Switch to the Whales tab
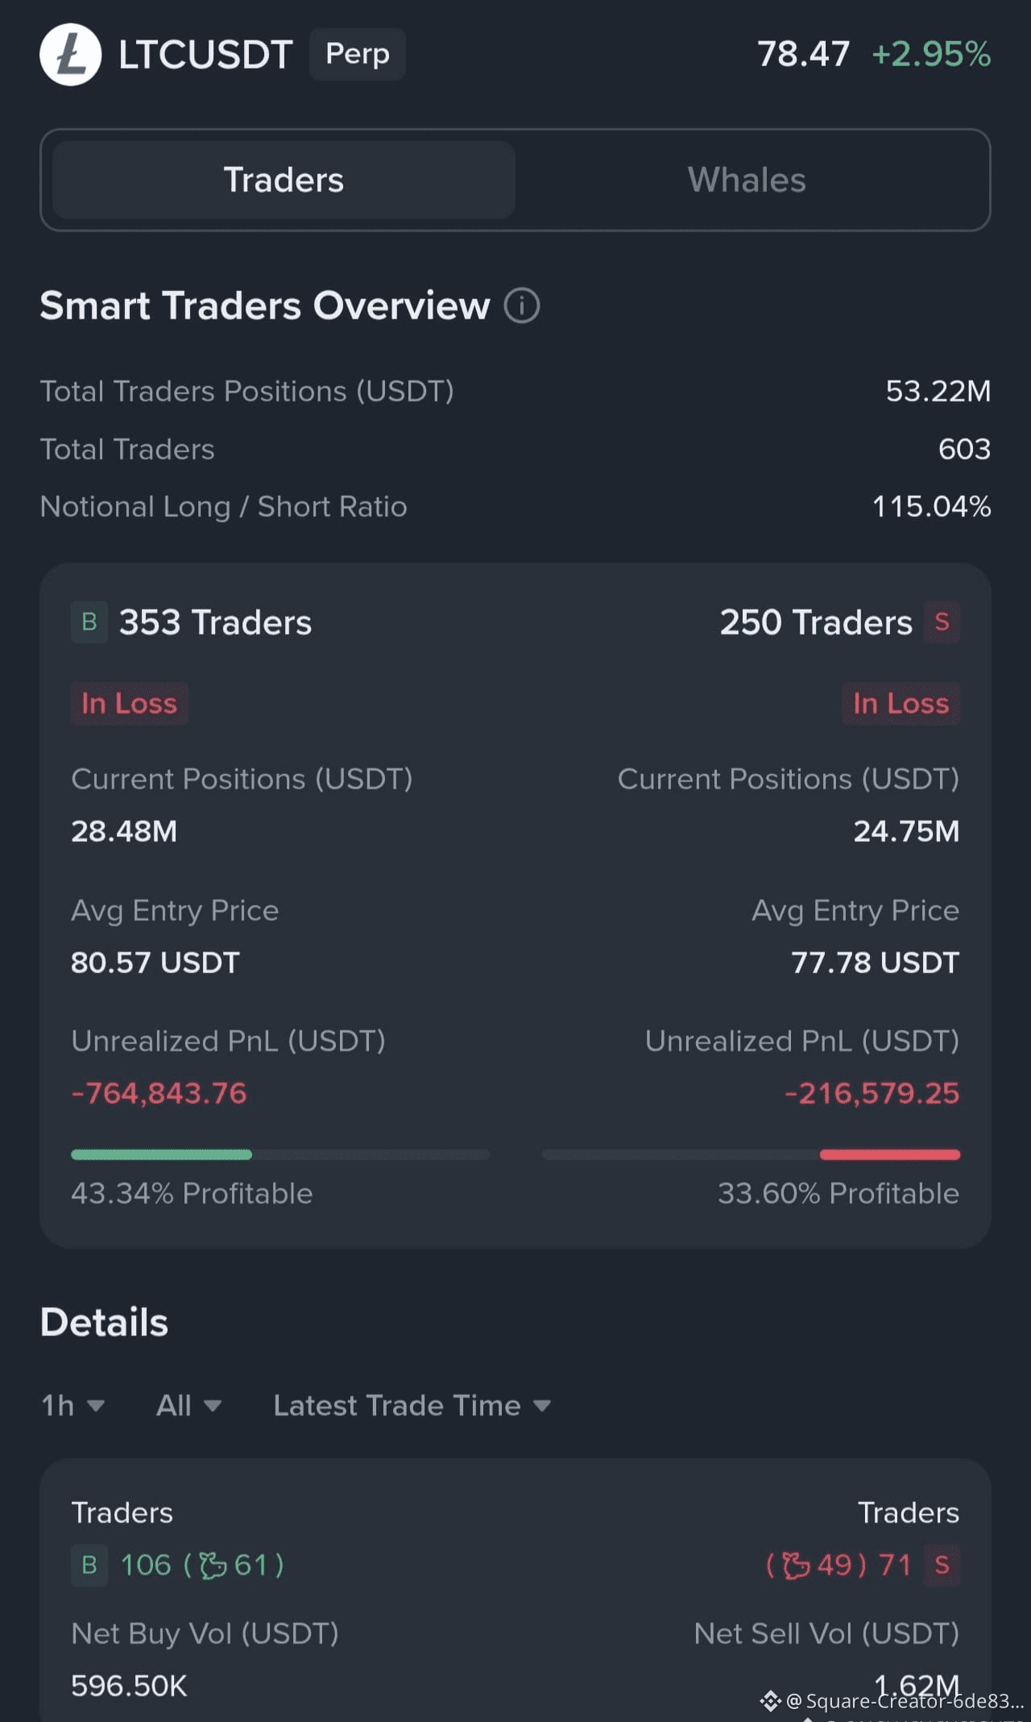The height and width of the screenshot is (1722, 1031). (747, 180)
